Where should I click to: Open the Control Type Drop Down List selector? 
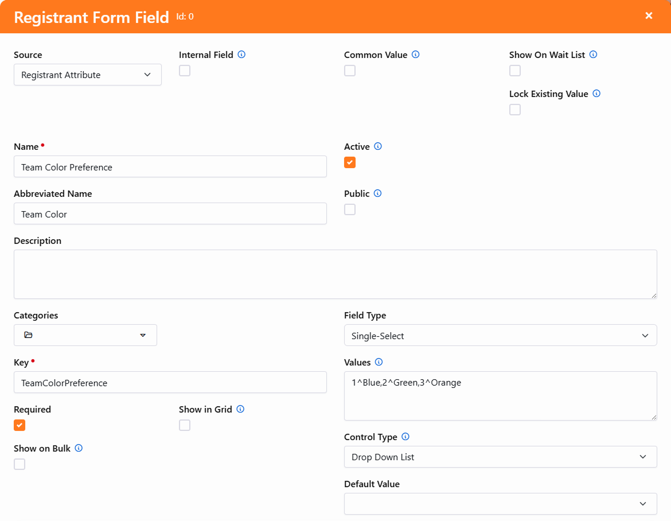coord(500,457)
